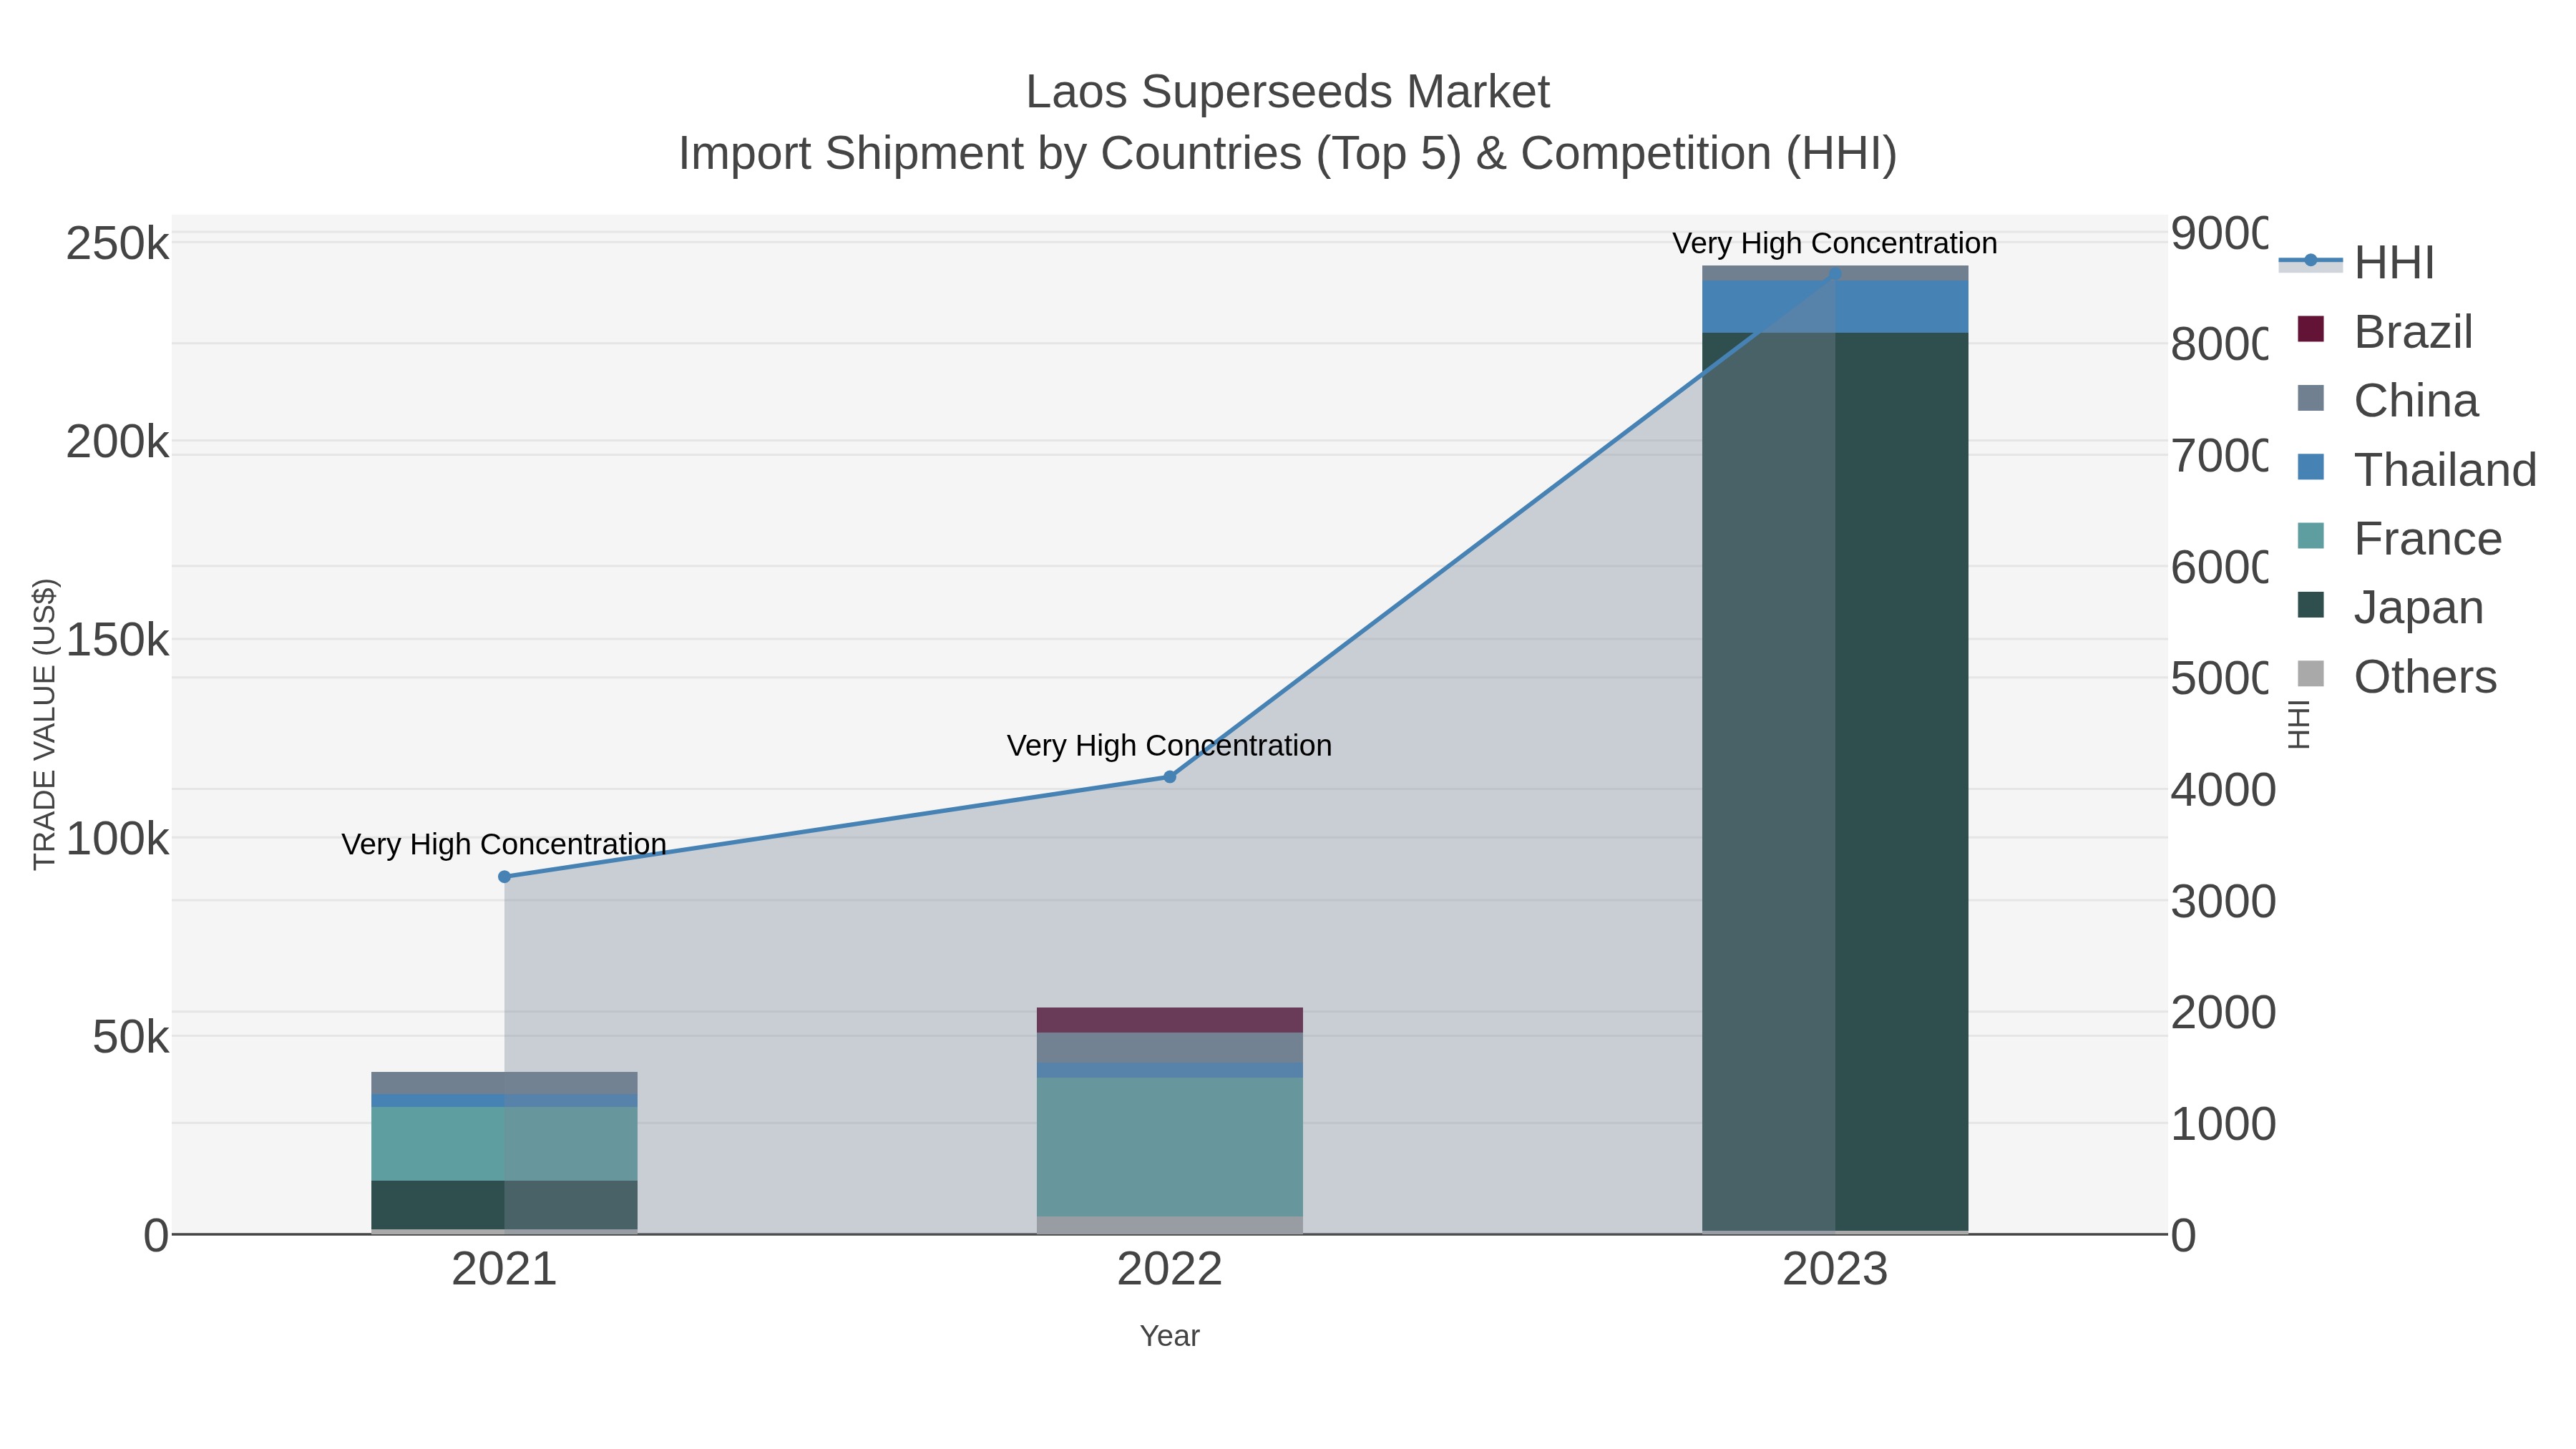Click the Thailand legend color swatch
The height and width of the screenshot is (1449, 2576).
coord(2311,467)
